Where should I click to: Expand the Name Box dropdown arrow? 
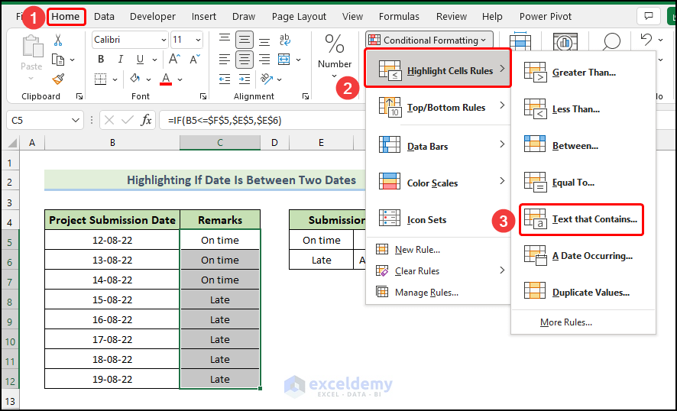[76, 121]
